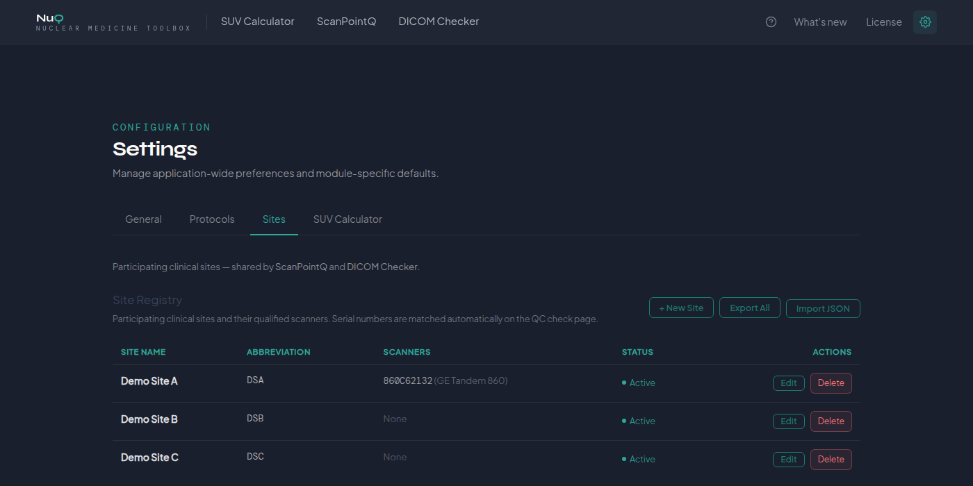Screen dimensions: 973x486
Task: Click the Active status of Demo Site C
Action: (639, 459)
